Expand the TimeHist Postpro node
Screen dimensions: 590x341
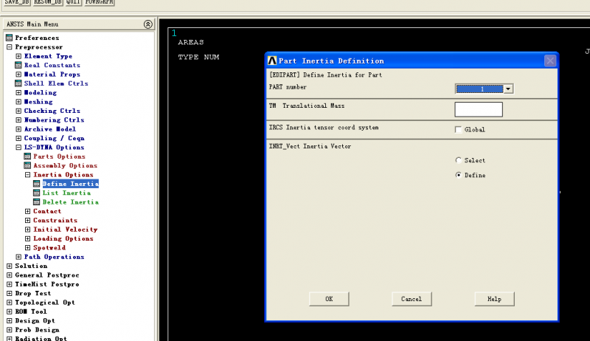click(x=10, y=285)
